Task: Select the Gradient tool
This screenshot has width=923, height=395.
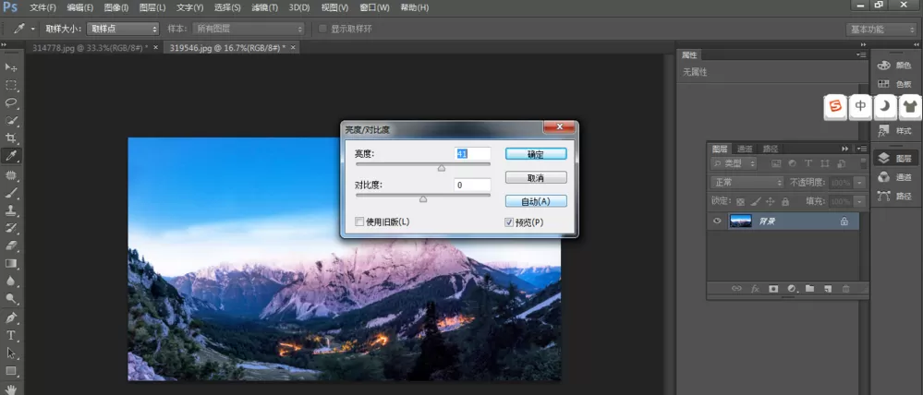Action: coord(10,263)
